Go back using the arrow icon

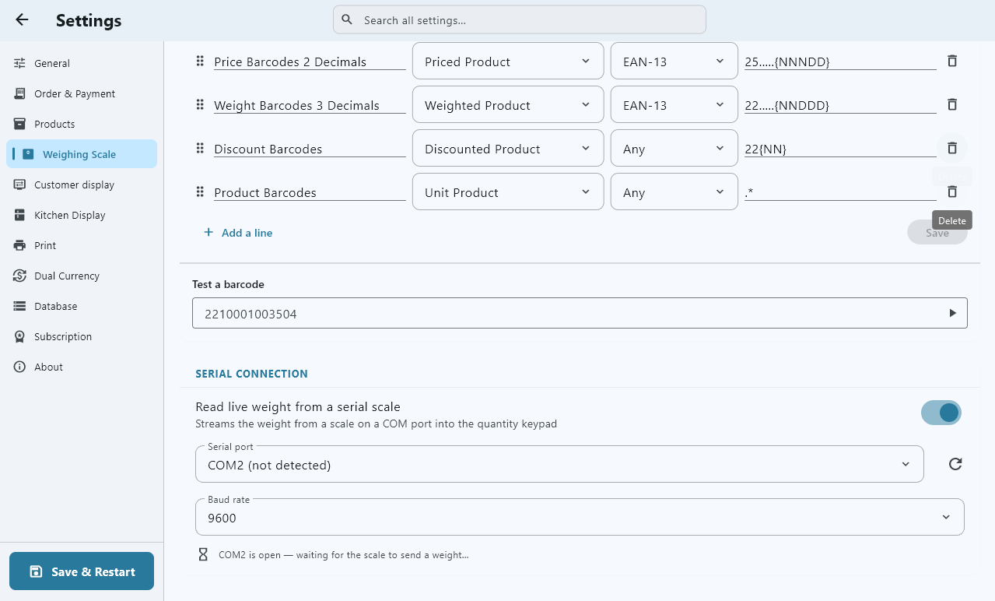[22, 20]
